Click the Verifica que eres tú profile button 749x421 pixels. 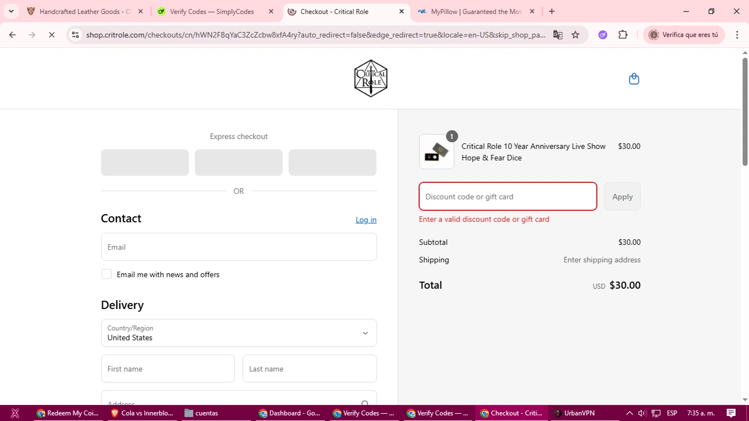[x=684, y=35]
